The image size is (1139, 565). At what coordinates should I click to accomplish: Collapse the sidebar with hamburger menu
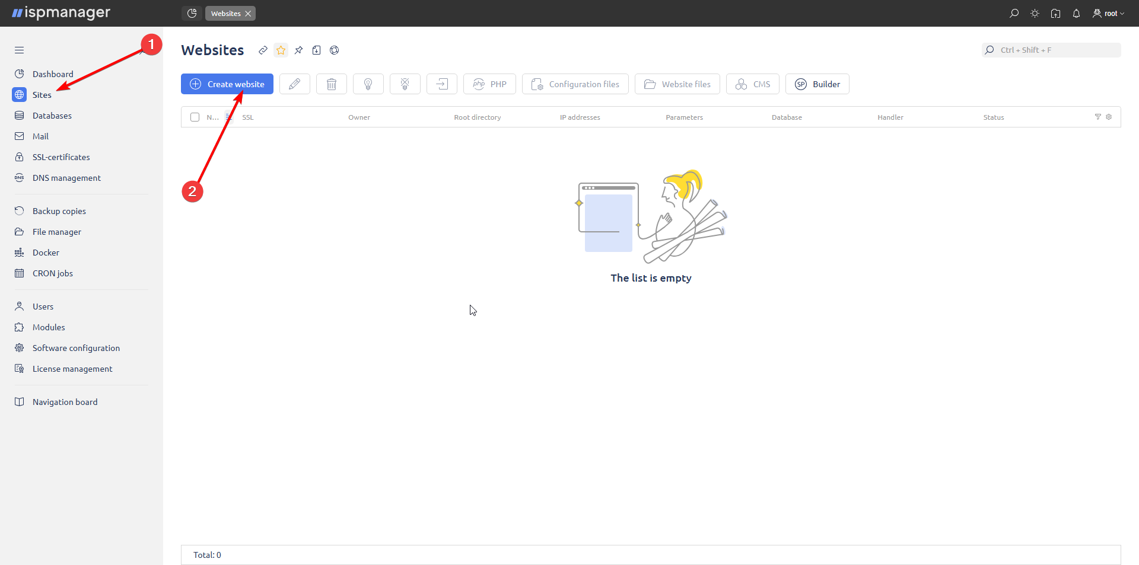(x=20, y=50)
